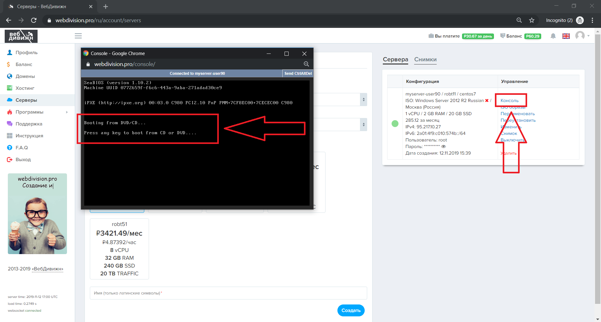Screen dimensions: 601x322
Task: Reload the page in the browser toolbar
Action: tap(34, 20)
